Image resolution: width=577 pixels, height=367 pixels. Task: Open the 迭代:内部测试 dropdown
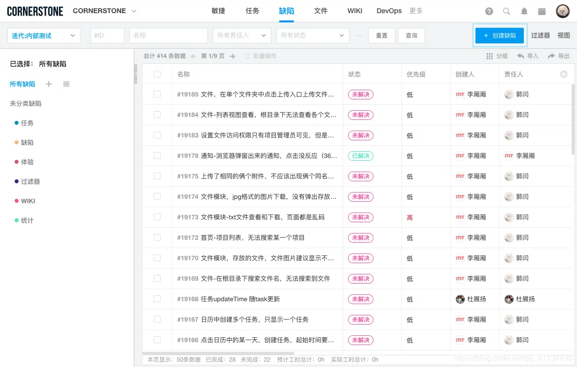(x=43, y=36)
